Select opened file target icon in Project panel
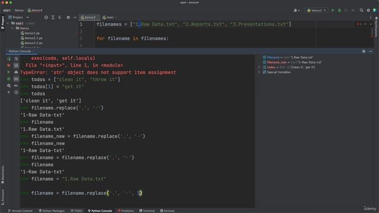Screen dimensions: 379x213 (46, 17)
